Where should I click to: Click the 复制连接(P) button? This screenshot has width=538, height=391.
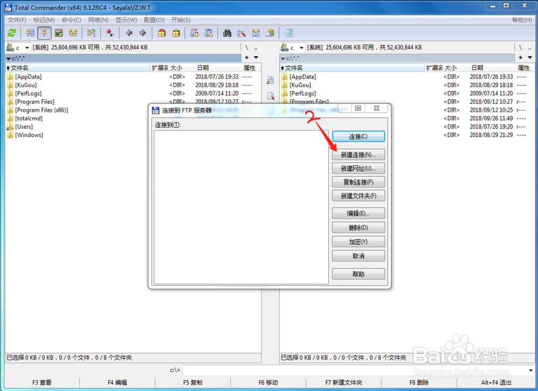click(x=358, y=182)
